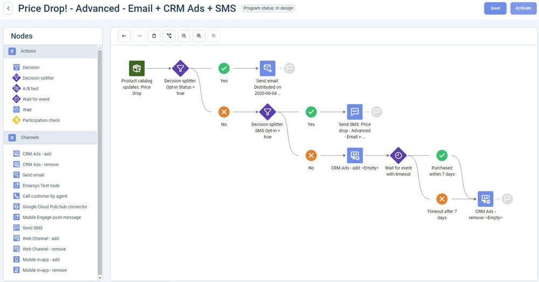Select Google Cloud Pub/Sub connector channel
The height and width of the screenshot is (282, 539).
pos(54,207)
